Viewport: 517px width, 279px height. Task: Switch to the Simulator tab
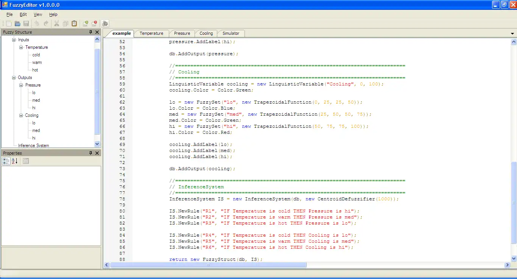pos(230,33)
